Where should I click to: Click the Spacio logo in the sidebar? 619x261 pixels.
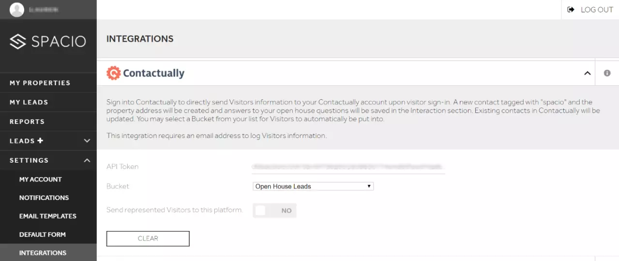click(x=48, y=42)
